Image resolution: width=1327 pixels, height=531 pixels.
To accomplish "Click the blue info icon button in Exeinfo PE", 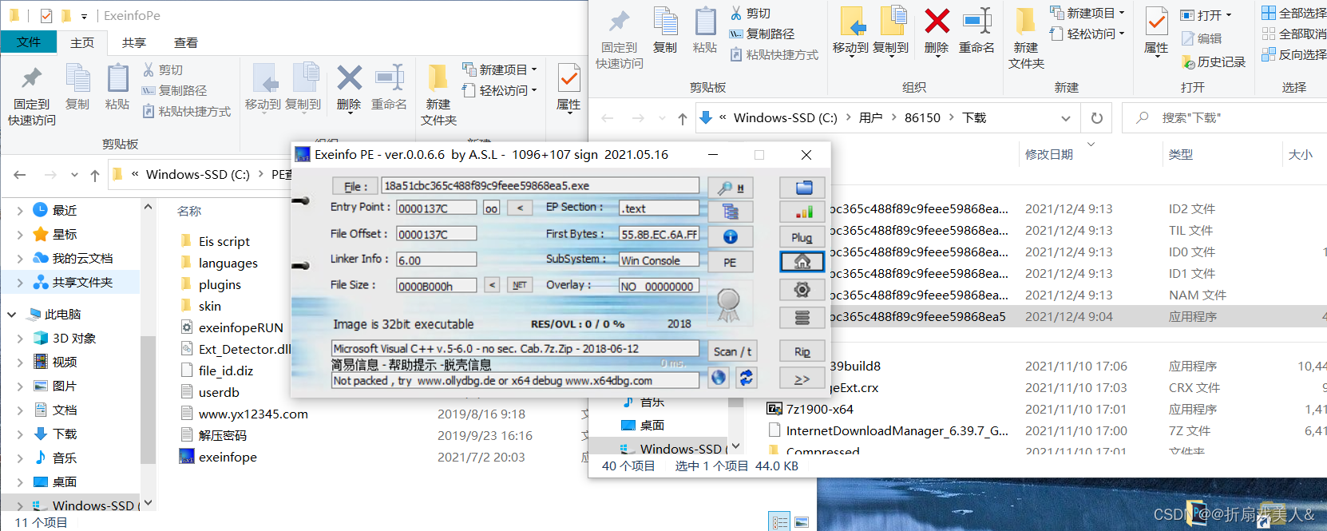I will pyautogui.click(x=730, y=236).
